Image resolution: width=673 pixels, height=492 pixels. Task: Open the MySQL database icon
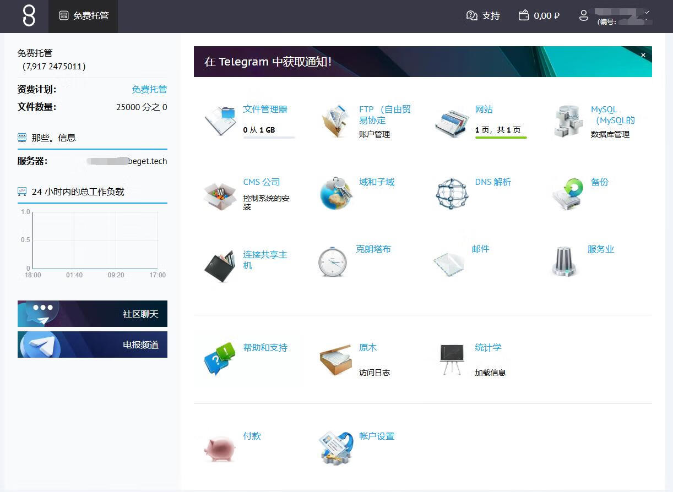pos(568,121)
